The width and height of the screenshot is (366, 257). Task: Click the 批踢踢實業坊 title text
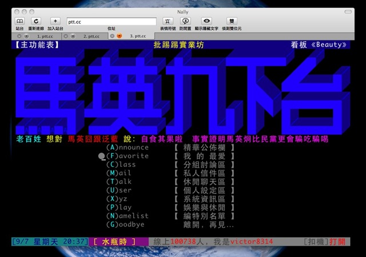click(178, 45)
